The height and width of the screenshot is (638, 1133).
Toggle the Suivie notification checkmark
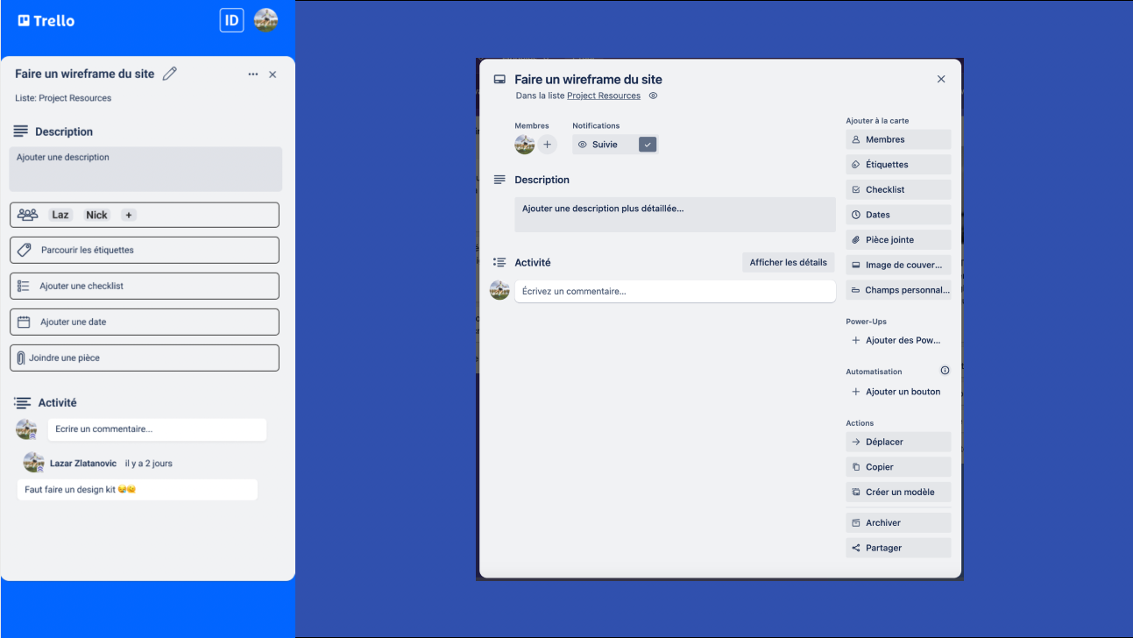[x=647, y=144]
